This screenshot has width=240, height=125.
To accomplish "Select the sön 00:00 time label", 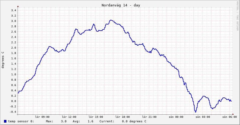I will (x=176, y=117).
